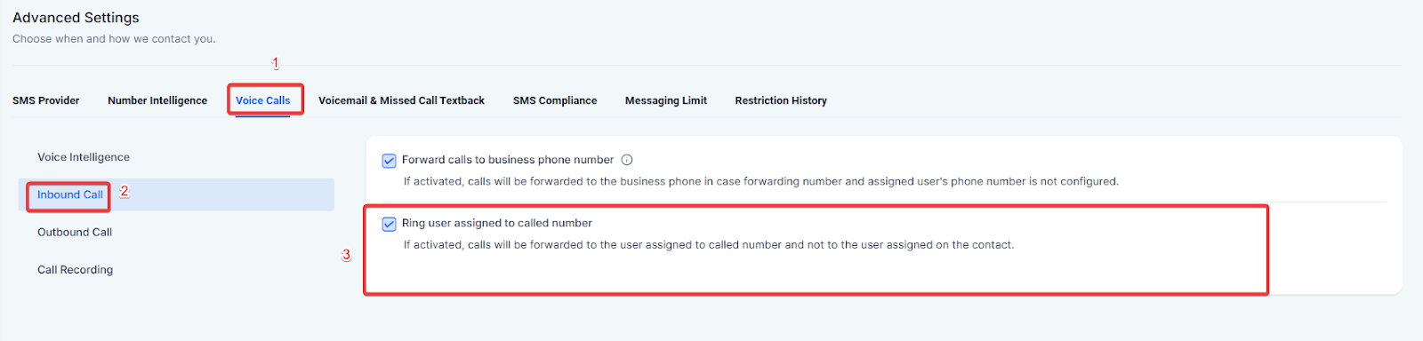Click the red annotation number 1
The width and height of the screenshot is (1423, 341).
tap(276, 63)
